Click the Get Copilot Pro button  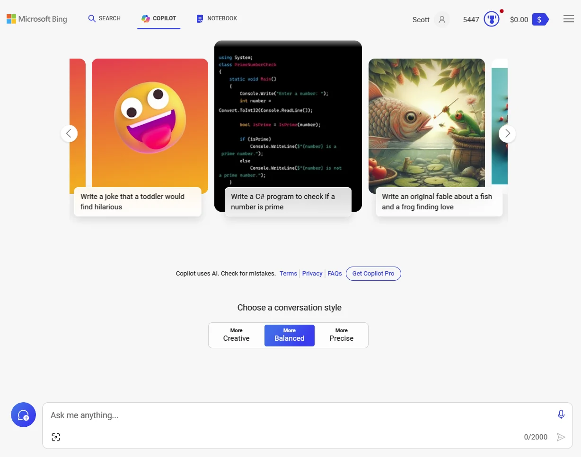373,273
